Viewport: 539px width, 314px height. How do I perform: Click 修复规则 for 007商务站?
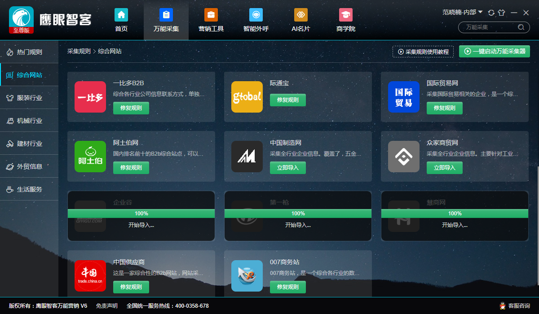pos(288,287)
